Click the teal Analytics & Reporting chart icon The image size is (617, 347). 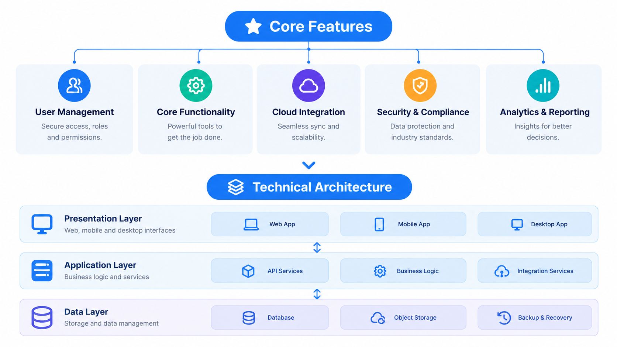(543, 85)
